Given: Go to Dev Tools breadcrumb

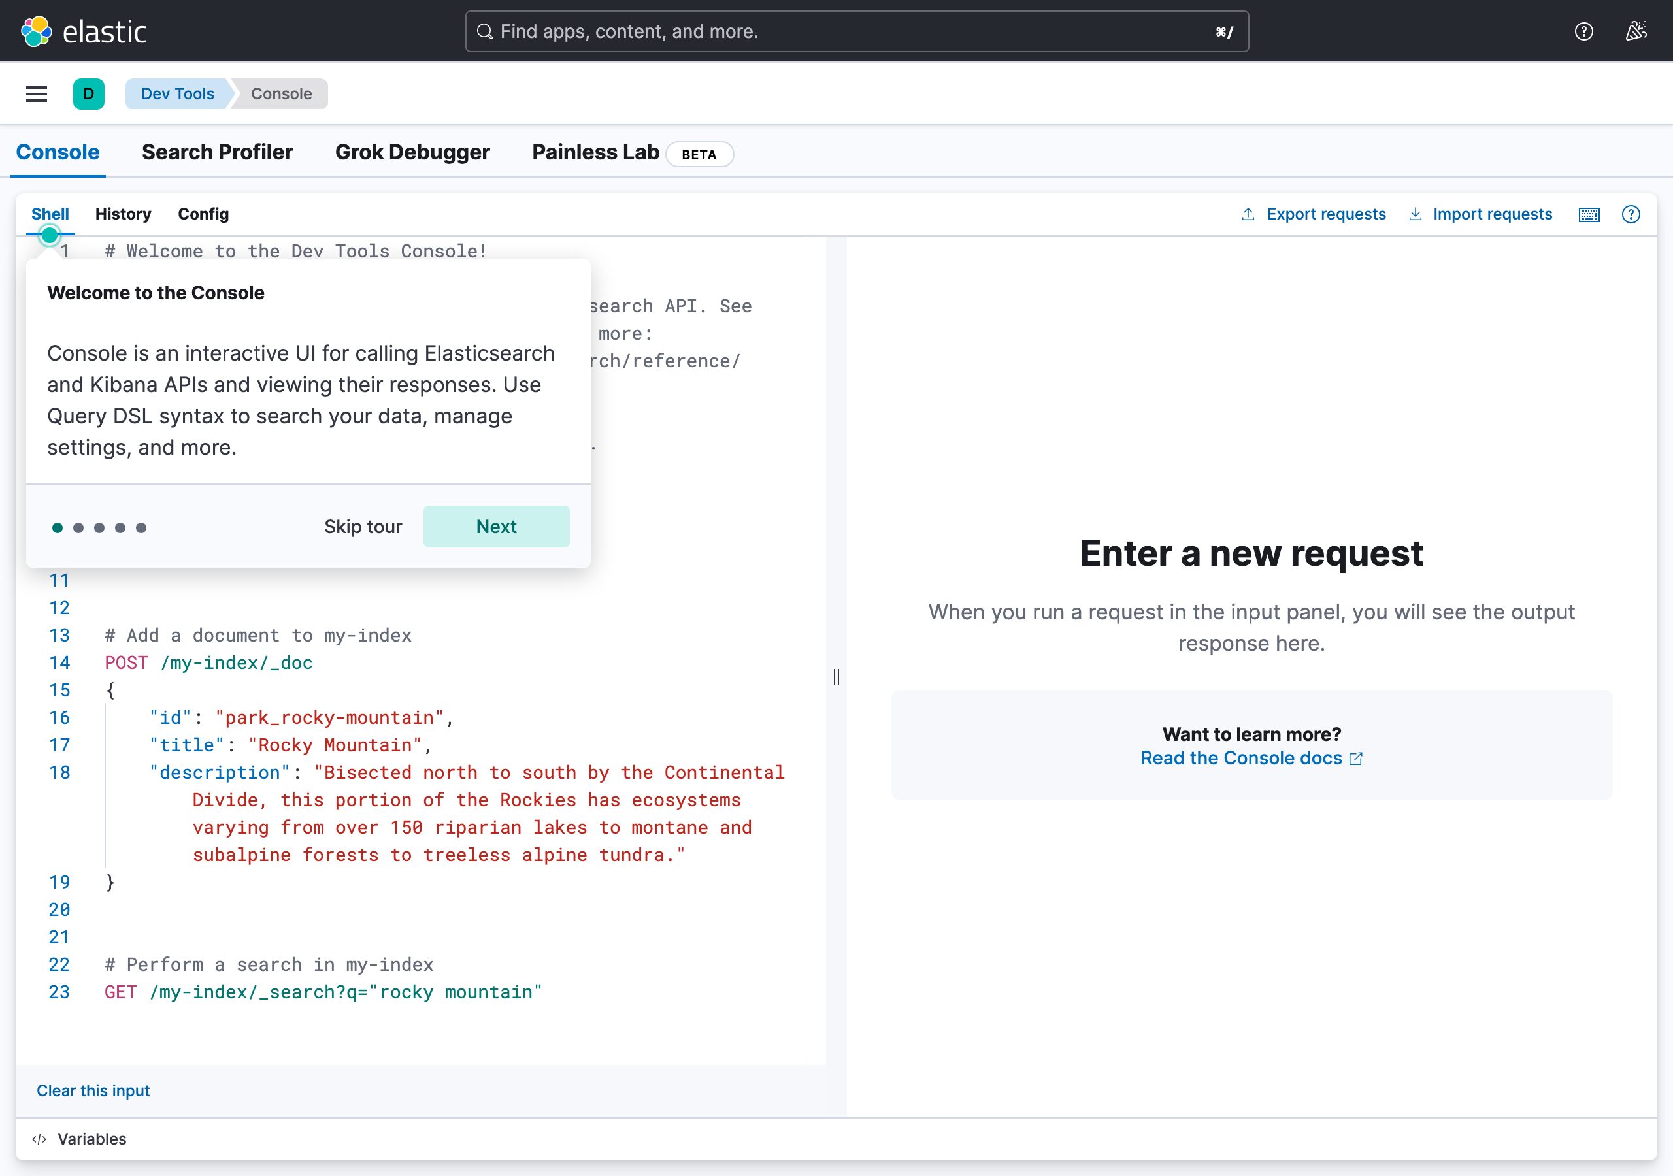Looking at the screenshot, I should [178, 94].
